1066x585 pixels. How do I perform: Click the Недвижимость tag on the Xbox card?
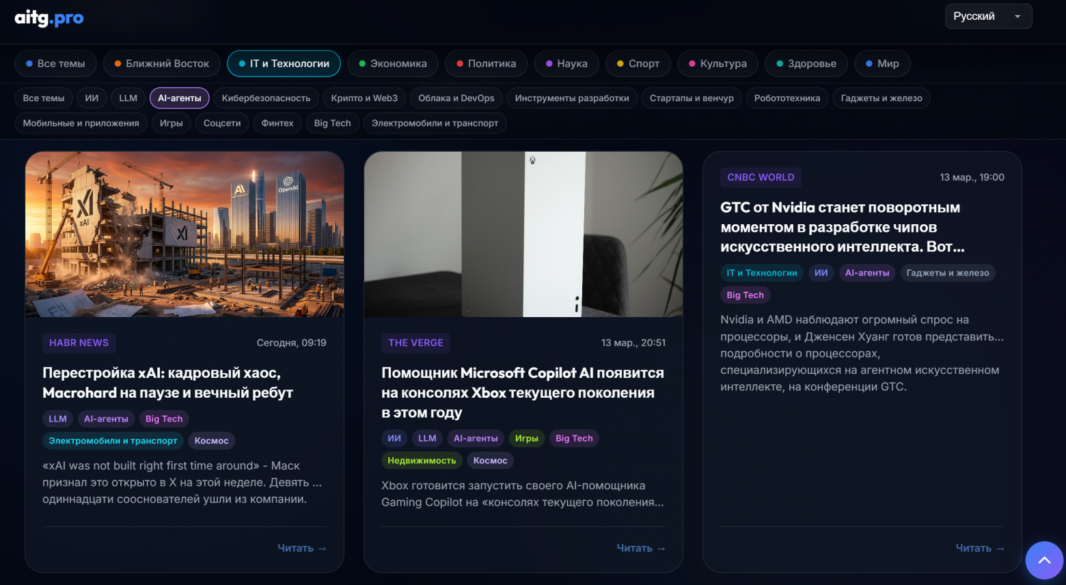click(422, 461)
